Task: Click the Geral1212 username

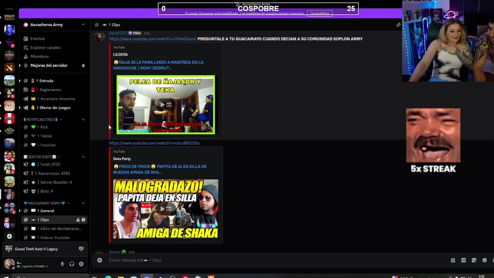Action: pos(118,33)
